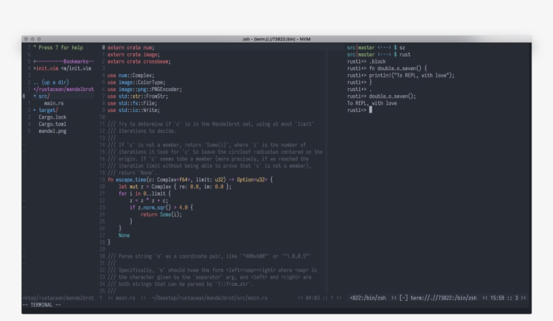Click the '-- TERMINAL --' mode indicator
Viewport: 553px width, 321px height.
tap(42, 305)
